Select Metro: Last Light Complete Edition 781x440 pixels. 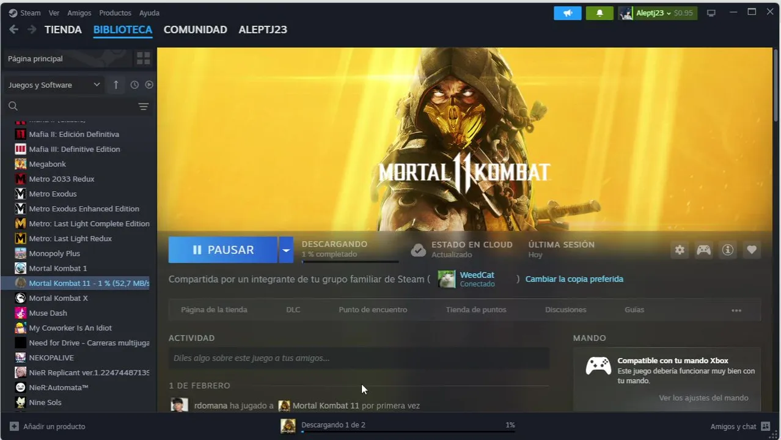click(x=89, y=224)
